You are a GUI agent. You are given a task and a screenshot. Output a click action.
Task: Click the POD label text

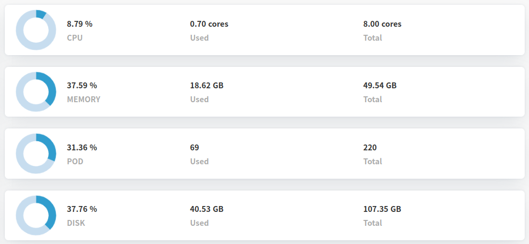coord(75,162)
